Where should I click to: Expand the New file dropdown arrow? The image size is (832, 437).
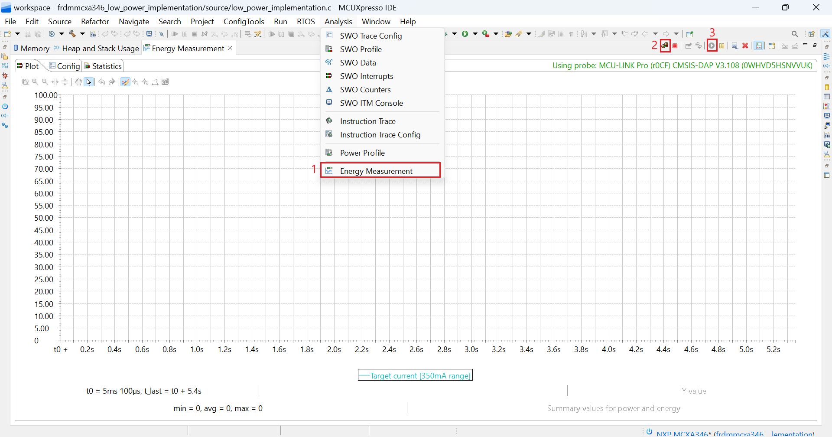[x=17, y=34]
